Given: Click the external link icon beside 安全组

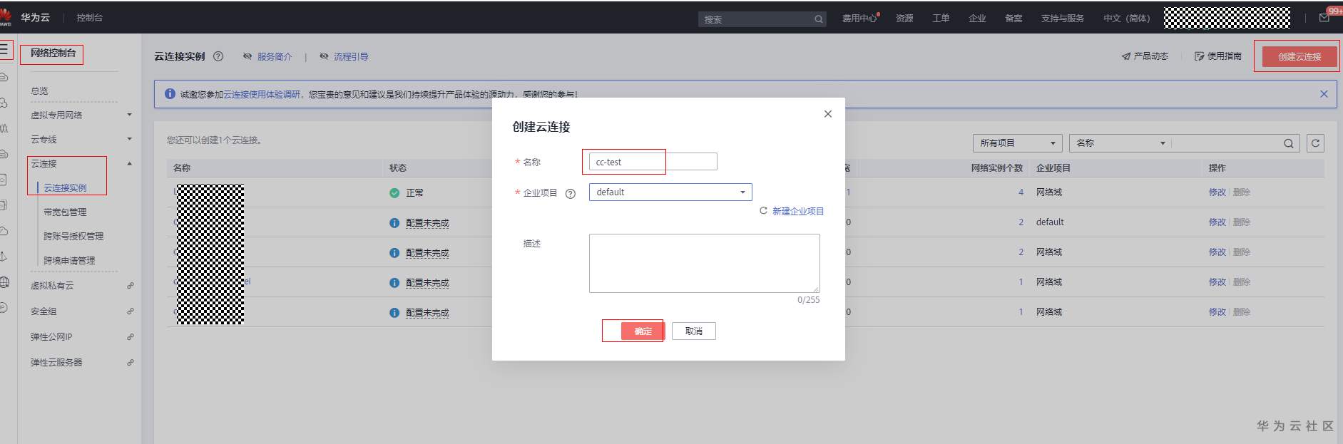Looking at the screenshot, I should (x=130, y=311).
